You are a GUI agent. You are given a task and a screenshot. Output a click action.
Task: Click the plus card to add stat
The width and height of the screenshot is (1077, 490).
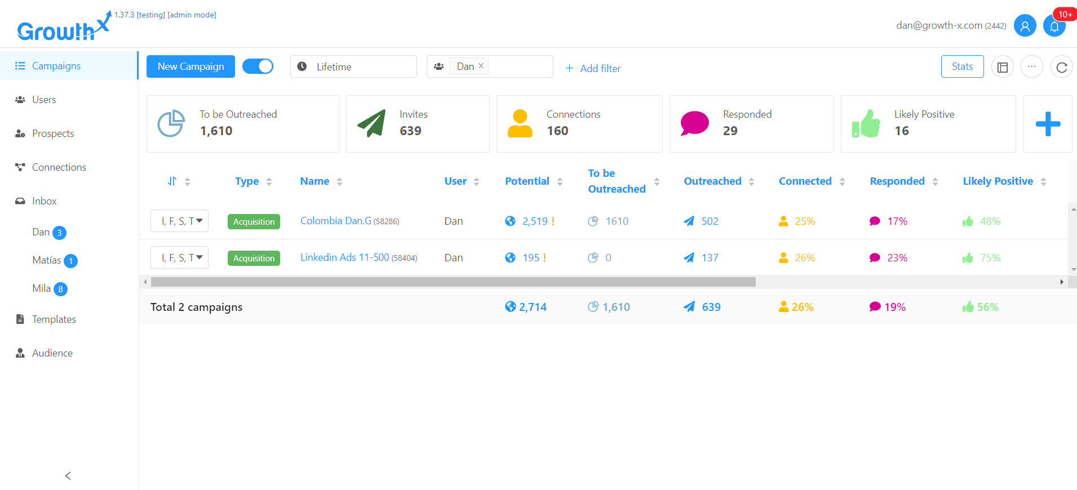tap(1048, 124)
